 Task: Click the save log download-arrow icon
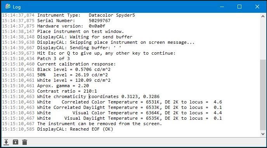(6, 142)
